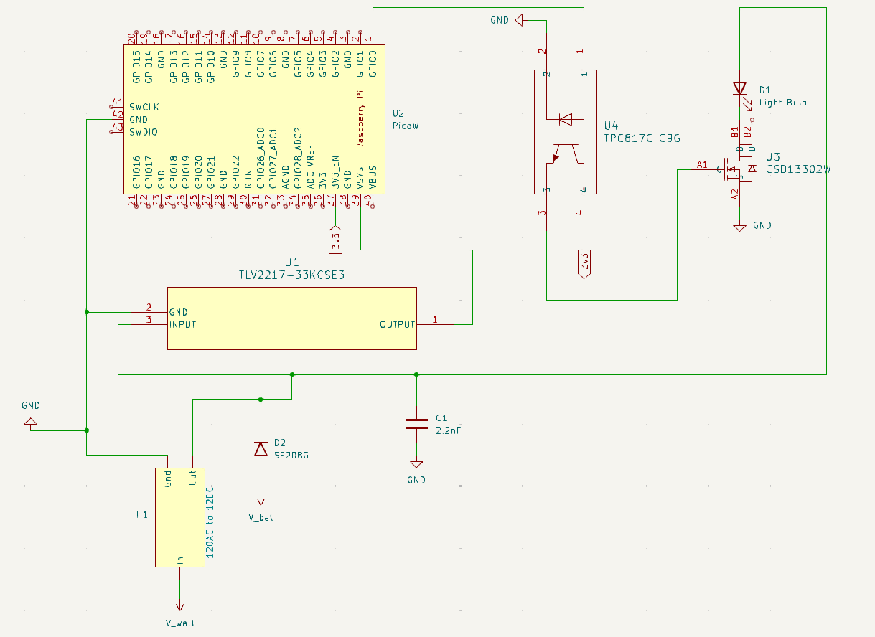The width and height of the screenshot is (875, 637).
Task: Select the wire junction above capacitor C1
Action: pos(416,374)
